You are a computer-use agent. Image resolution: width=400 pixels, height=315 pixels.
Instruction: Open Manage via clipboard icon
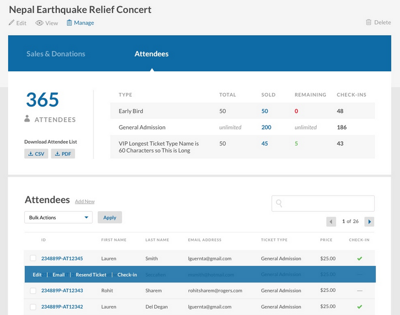tap(69, 23)
